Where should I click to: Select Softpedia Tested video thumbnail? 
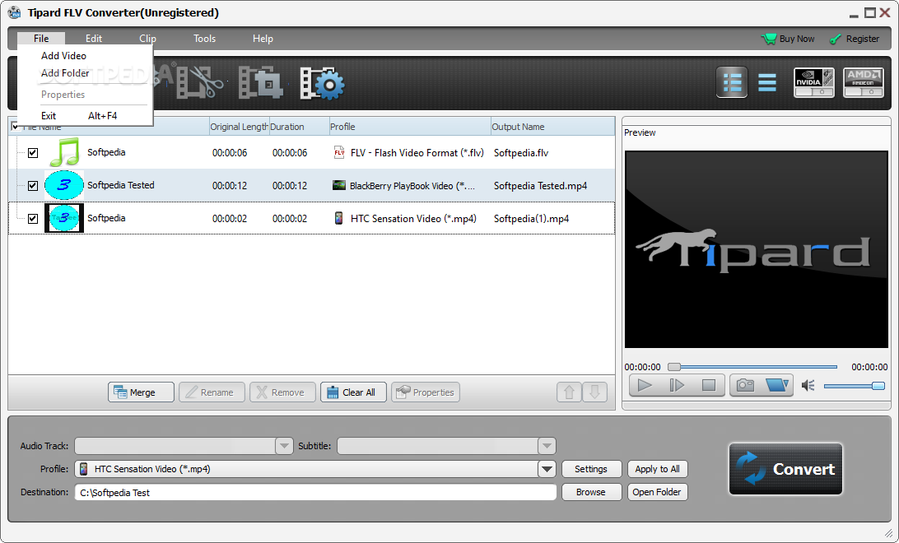coord(64,185)
